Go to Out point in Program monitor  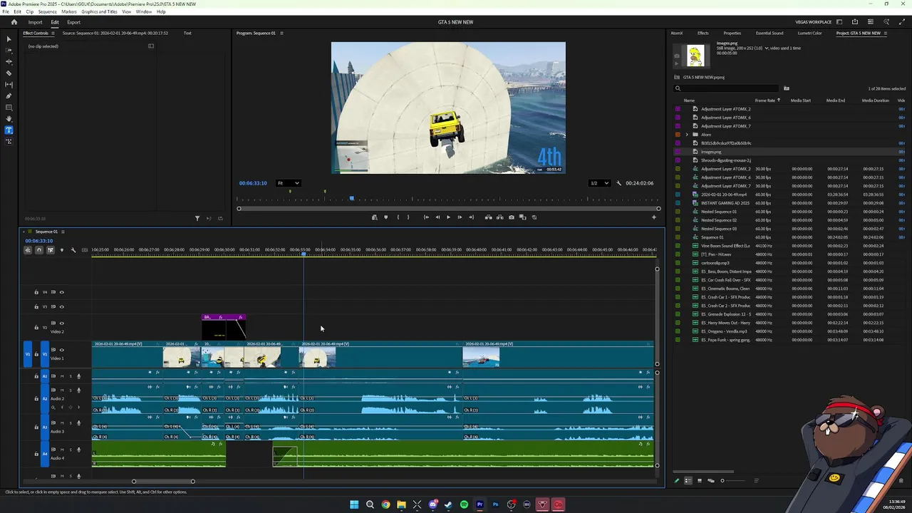coord(471,217)
